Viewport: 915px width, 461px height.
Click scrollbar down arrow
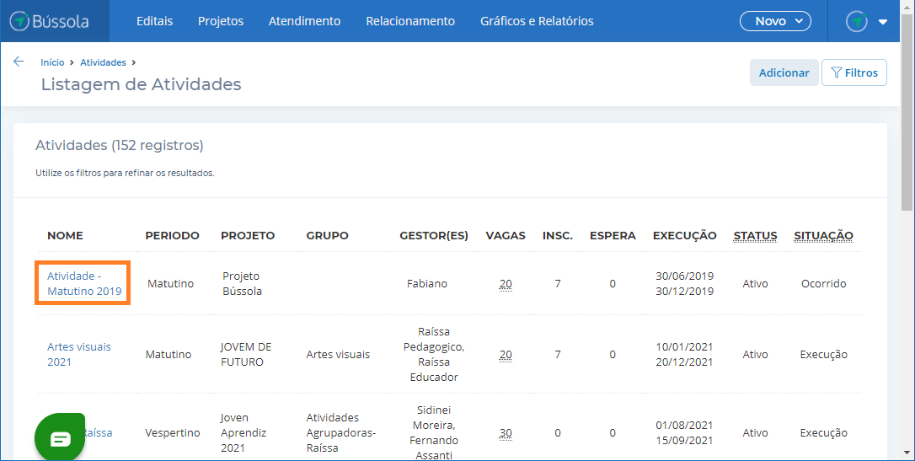[x=907, y=453]
